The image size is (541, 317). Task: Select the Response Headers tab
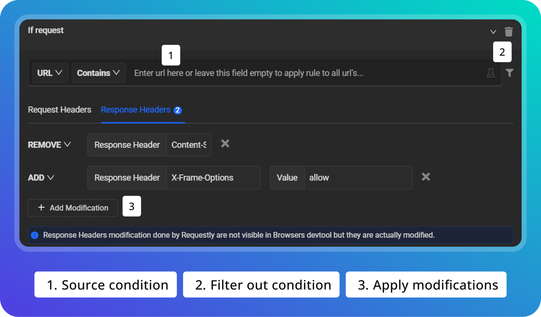pos(135,110)
